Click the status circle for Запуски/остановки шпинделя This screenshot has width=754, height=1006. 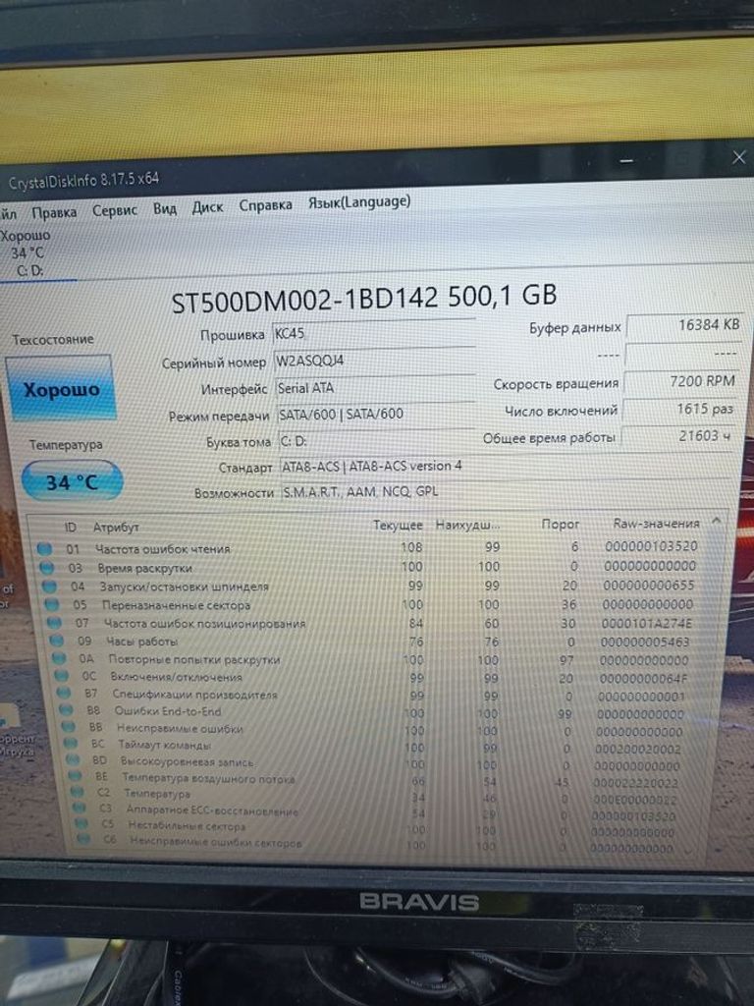49,586
